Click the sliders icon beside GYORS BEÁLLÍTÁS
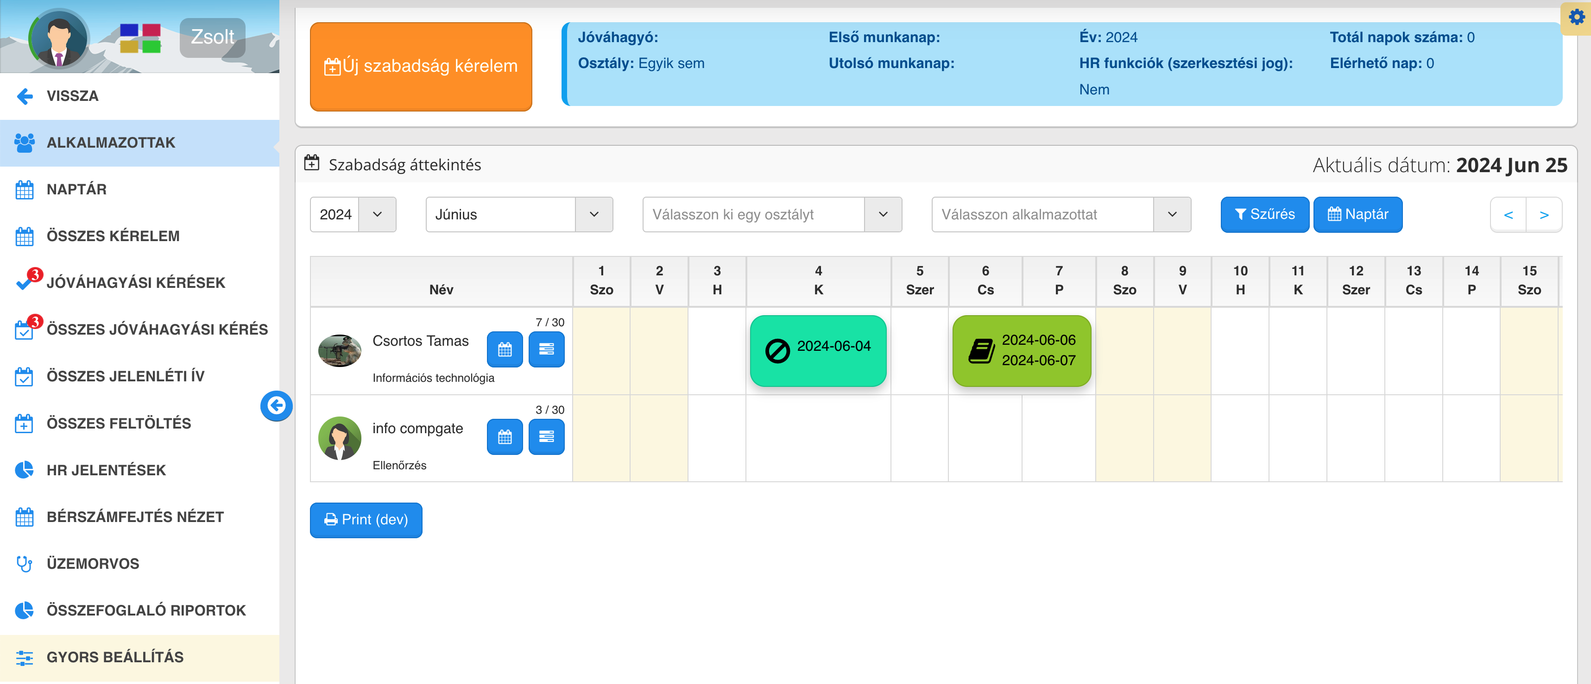1591x684 pixels. [25, 658]
